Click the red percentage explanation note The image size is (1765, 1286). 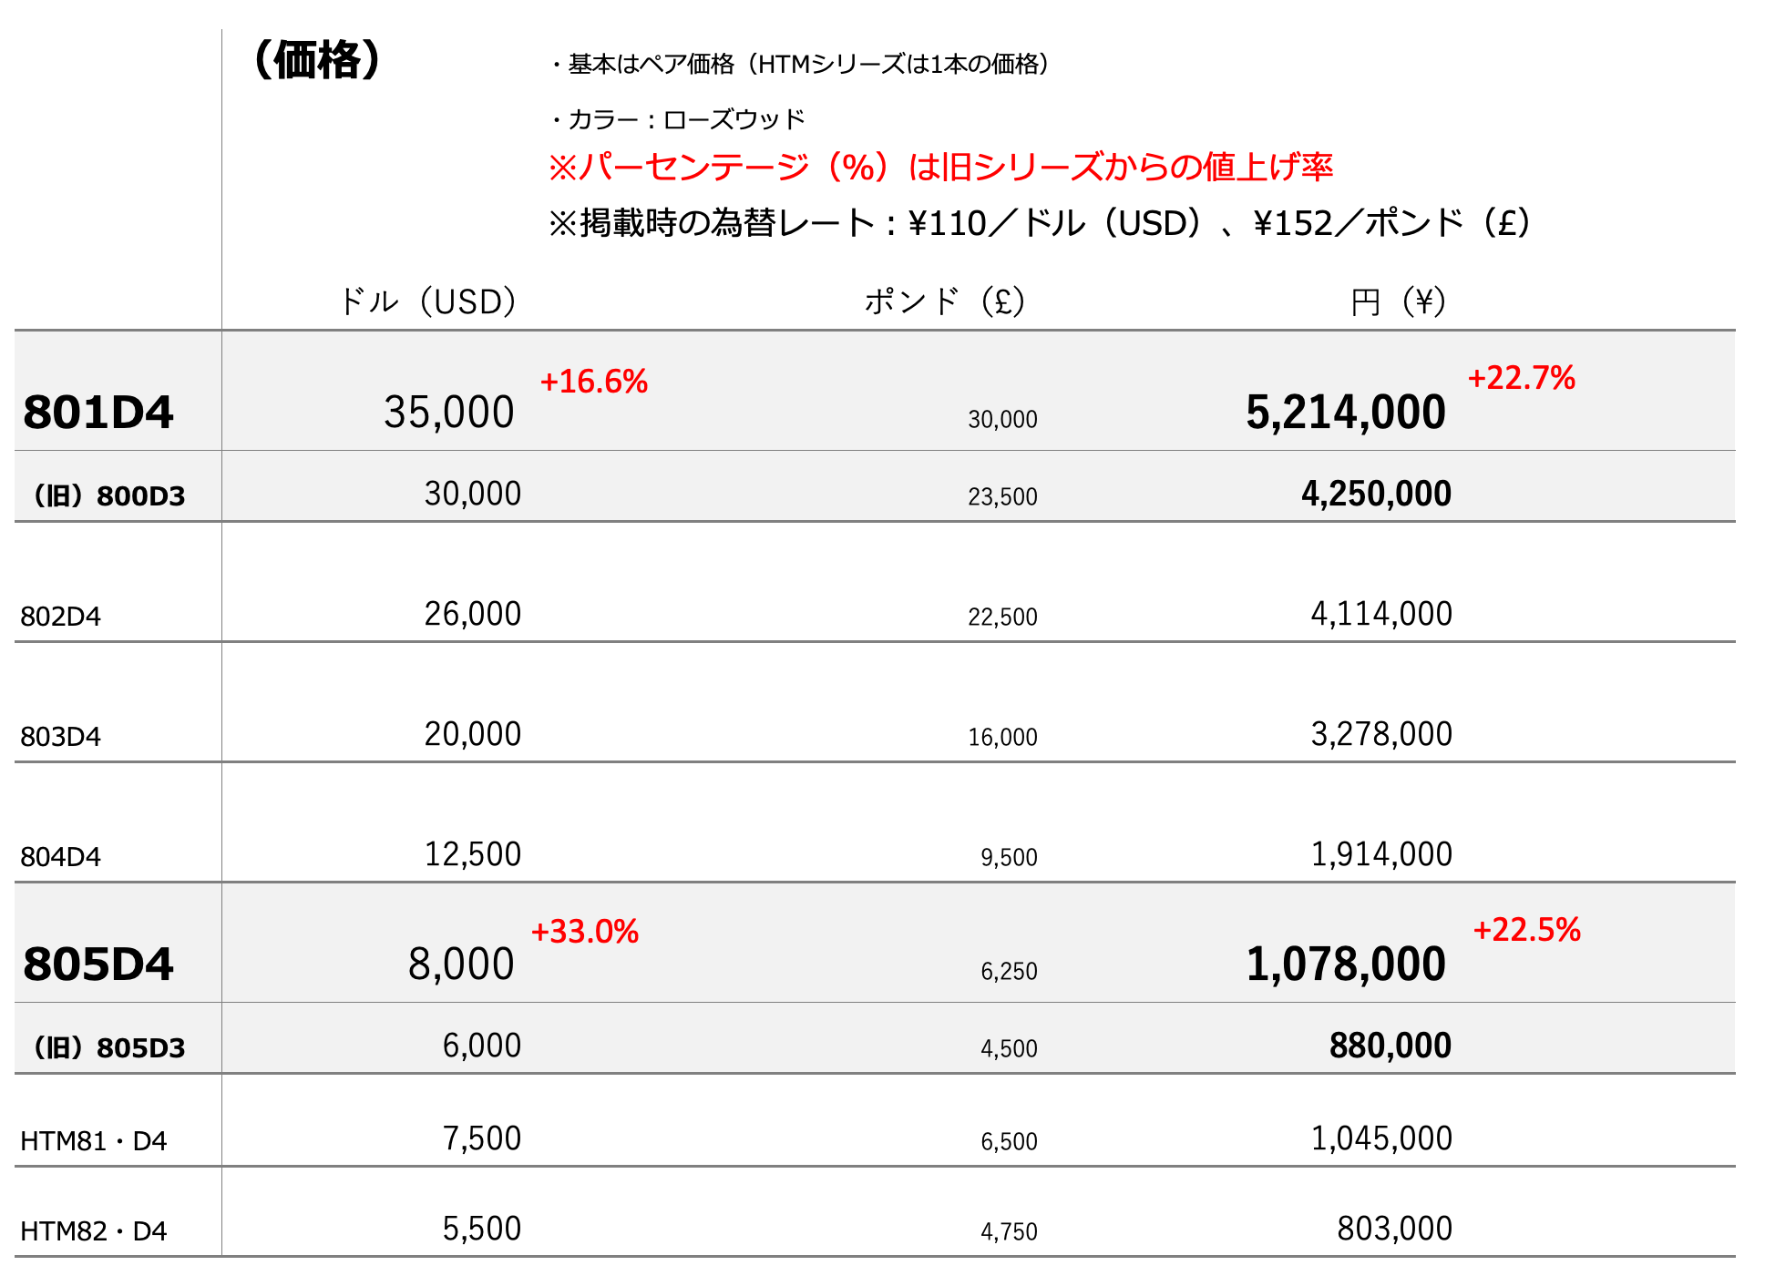click(940, 168)
